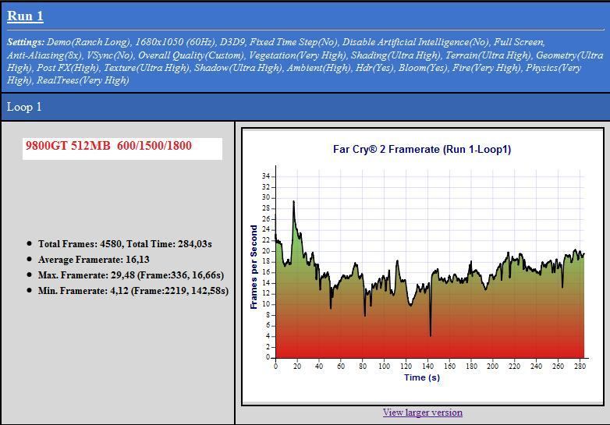The height and width of the screenshot is (425, 610).
Task: Click the 'Frames per Second' axis label
Action: coord(254,267)
